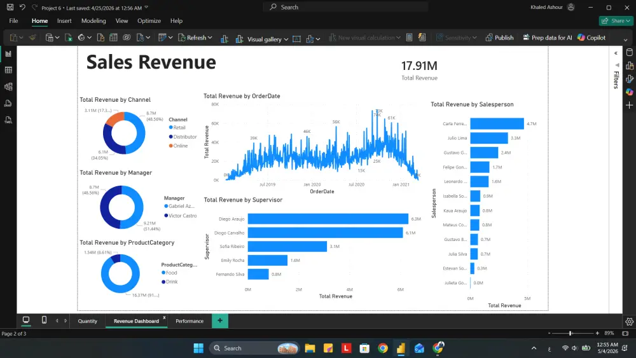
Task: Open the Format pane paintbrush icon
Action: (x=630, y=79)
